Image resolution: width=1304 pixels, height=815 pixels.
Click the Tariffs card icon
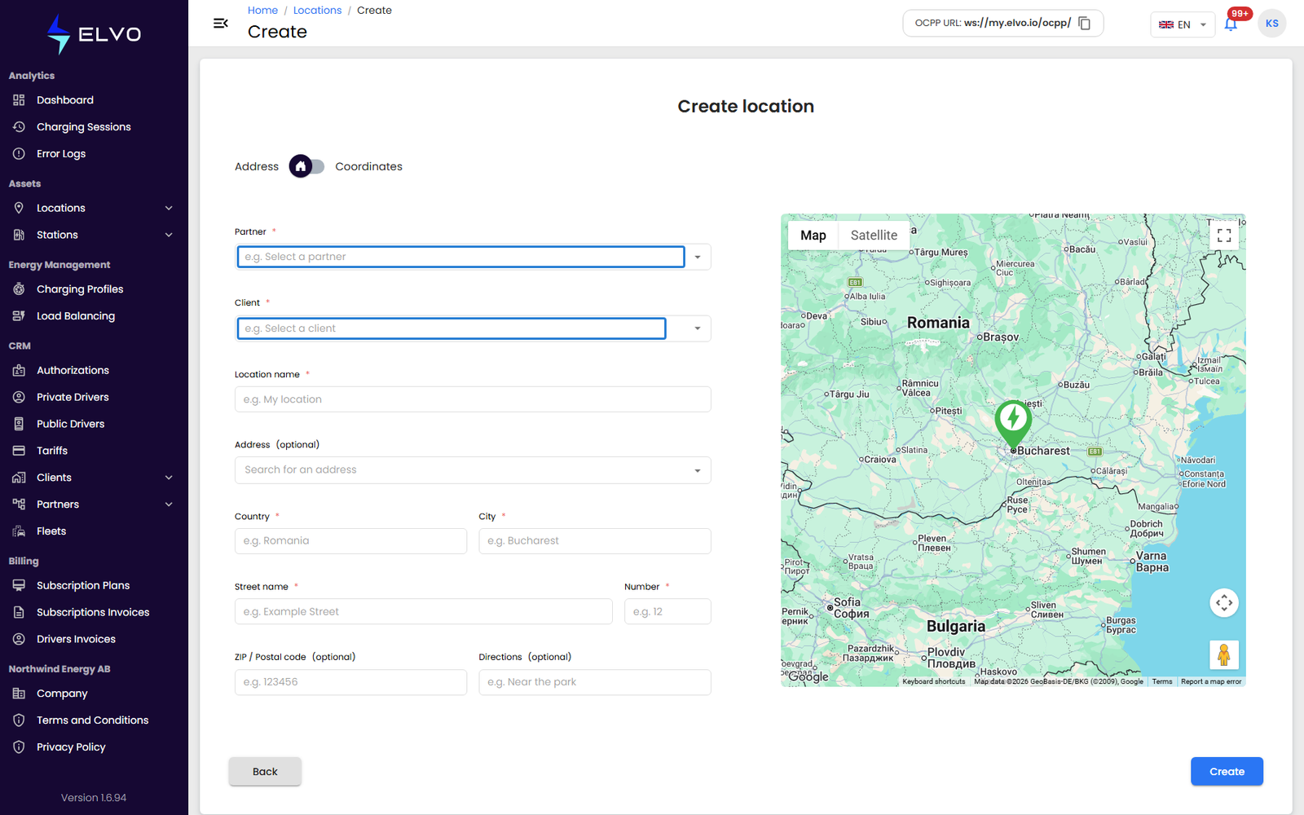(x=19, y=451)
